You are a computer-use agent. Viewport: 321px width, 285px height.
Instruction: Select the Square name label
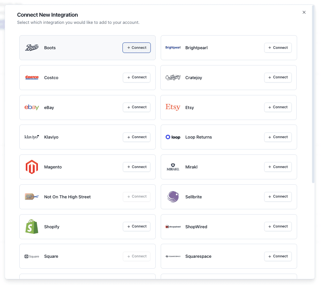pyautogui.click(x=51, y=256)
